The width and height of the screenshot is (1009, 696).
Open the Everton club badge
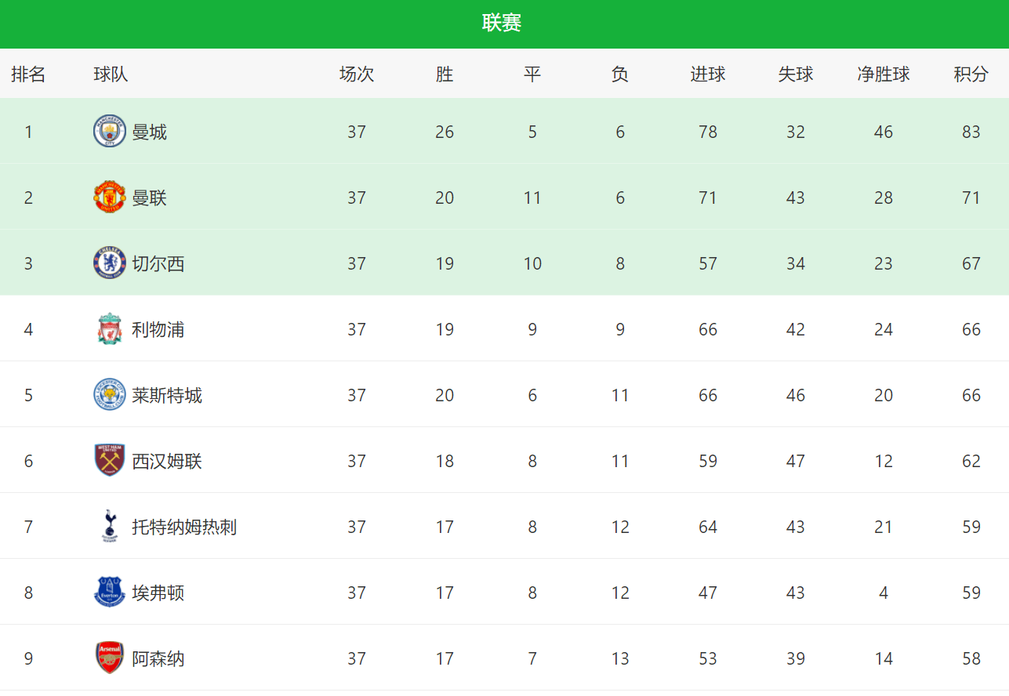pyautogui.click(x=109, y=592)
